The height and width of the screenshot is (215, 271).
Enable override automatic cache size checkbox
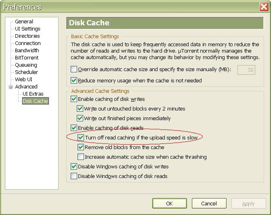coord(74,70)
